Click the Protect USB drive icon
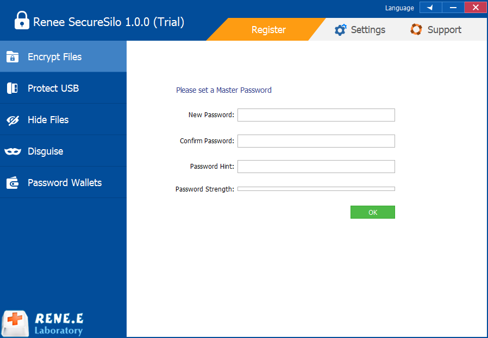 (12, 88)
